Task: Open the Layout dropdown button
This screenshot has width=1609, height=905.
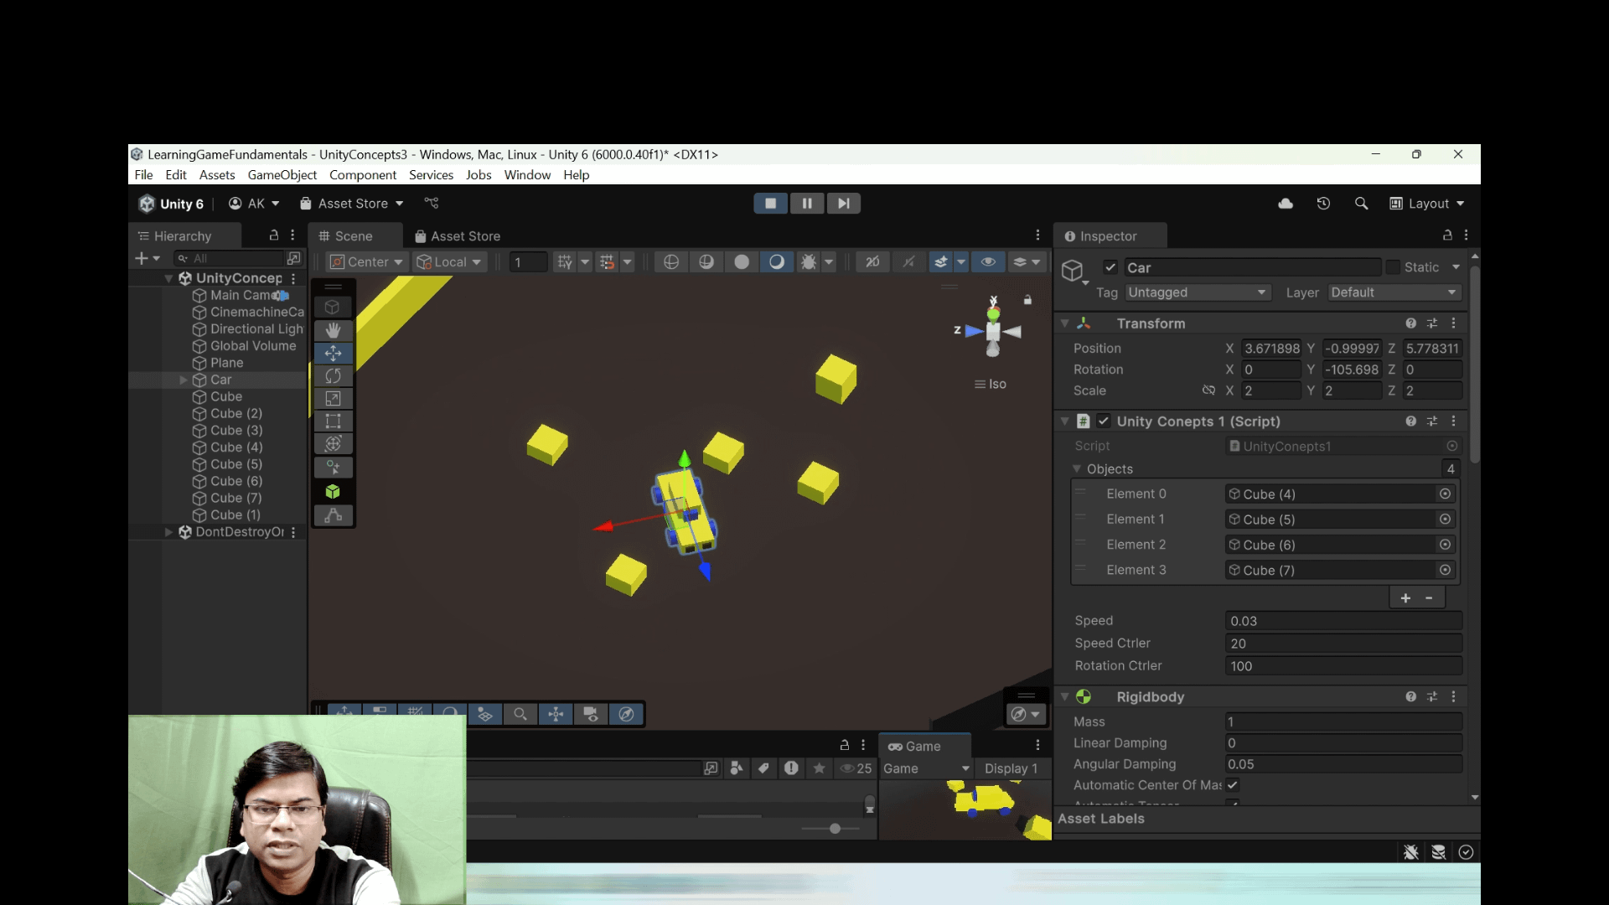Action: (1427, 204)
